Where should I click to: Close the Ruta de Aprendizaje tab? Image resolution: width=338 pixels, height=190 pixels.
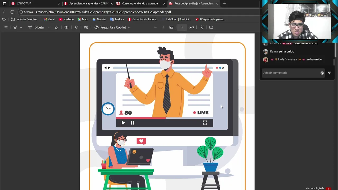(217, 4)
